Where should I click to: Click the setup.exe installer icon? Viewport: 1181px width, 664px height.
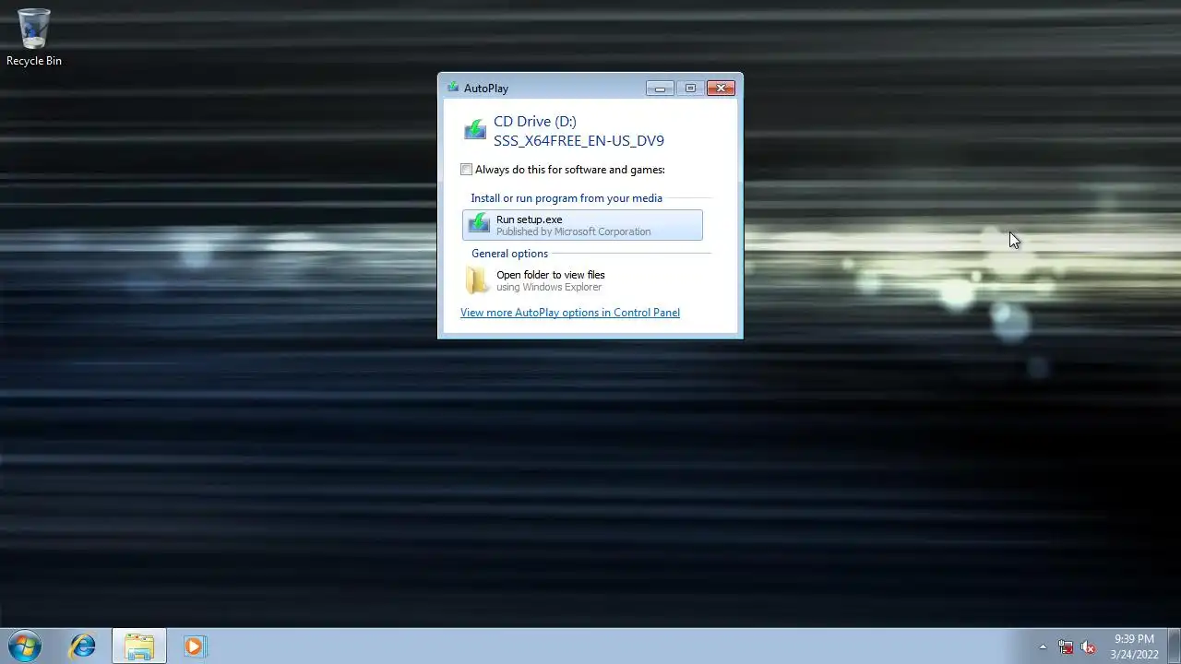479,224
